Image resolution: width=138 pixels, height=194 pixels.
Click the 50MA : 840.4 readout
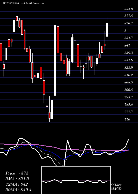pyautogui.click(x=18, y=190)
